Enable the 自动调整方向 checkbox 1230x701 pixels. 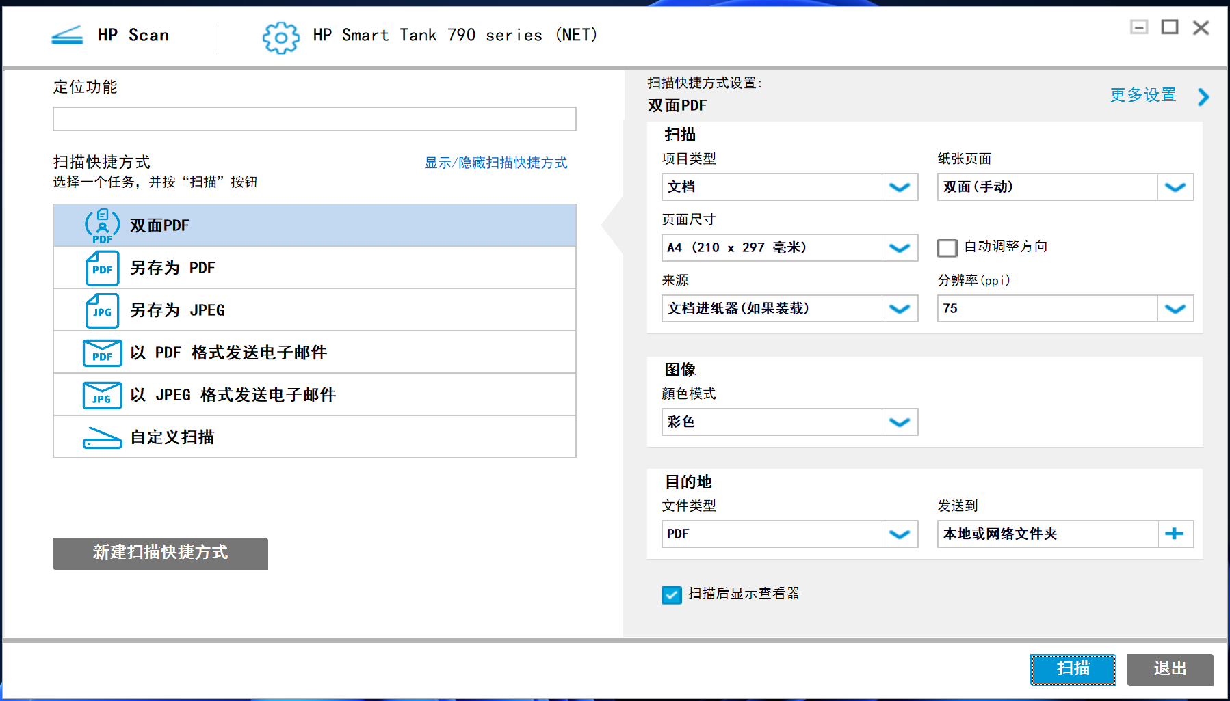pos(947,248)
